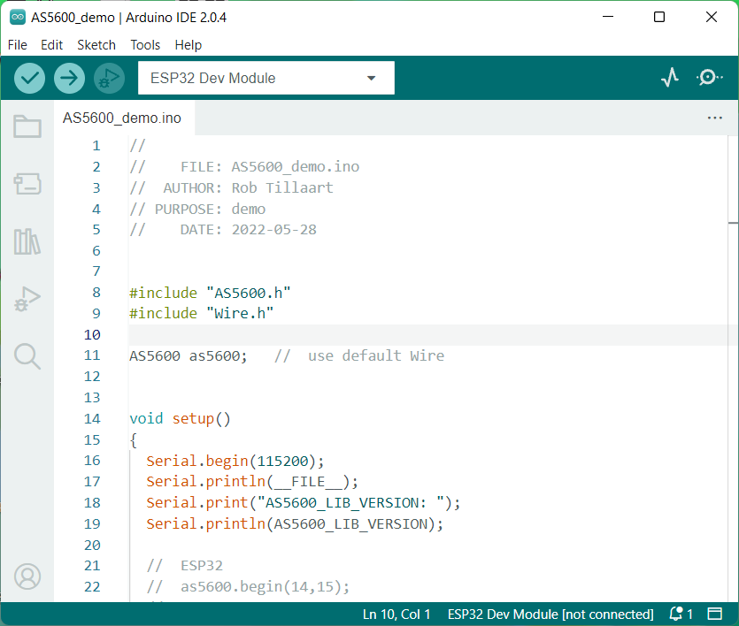Click the '// AUTHOR: Rob Tillaart' comment

[x=231, y=187]
